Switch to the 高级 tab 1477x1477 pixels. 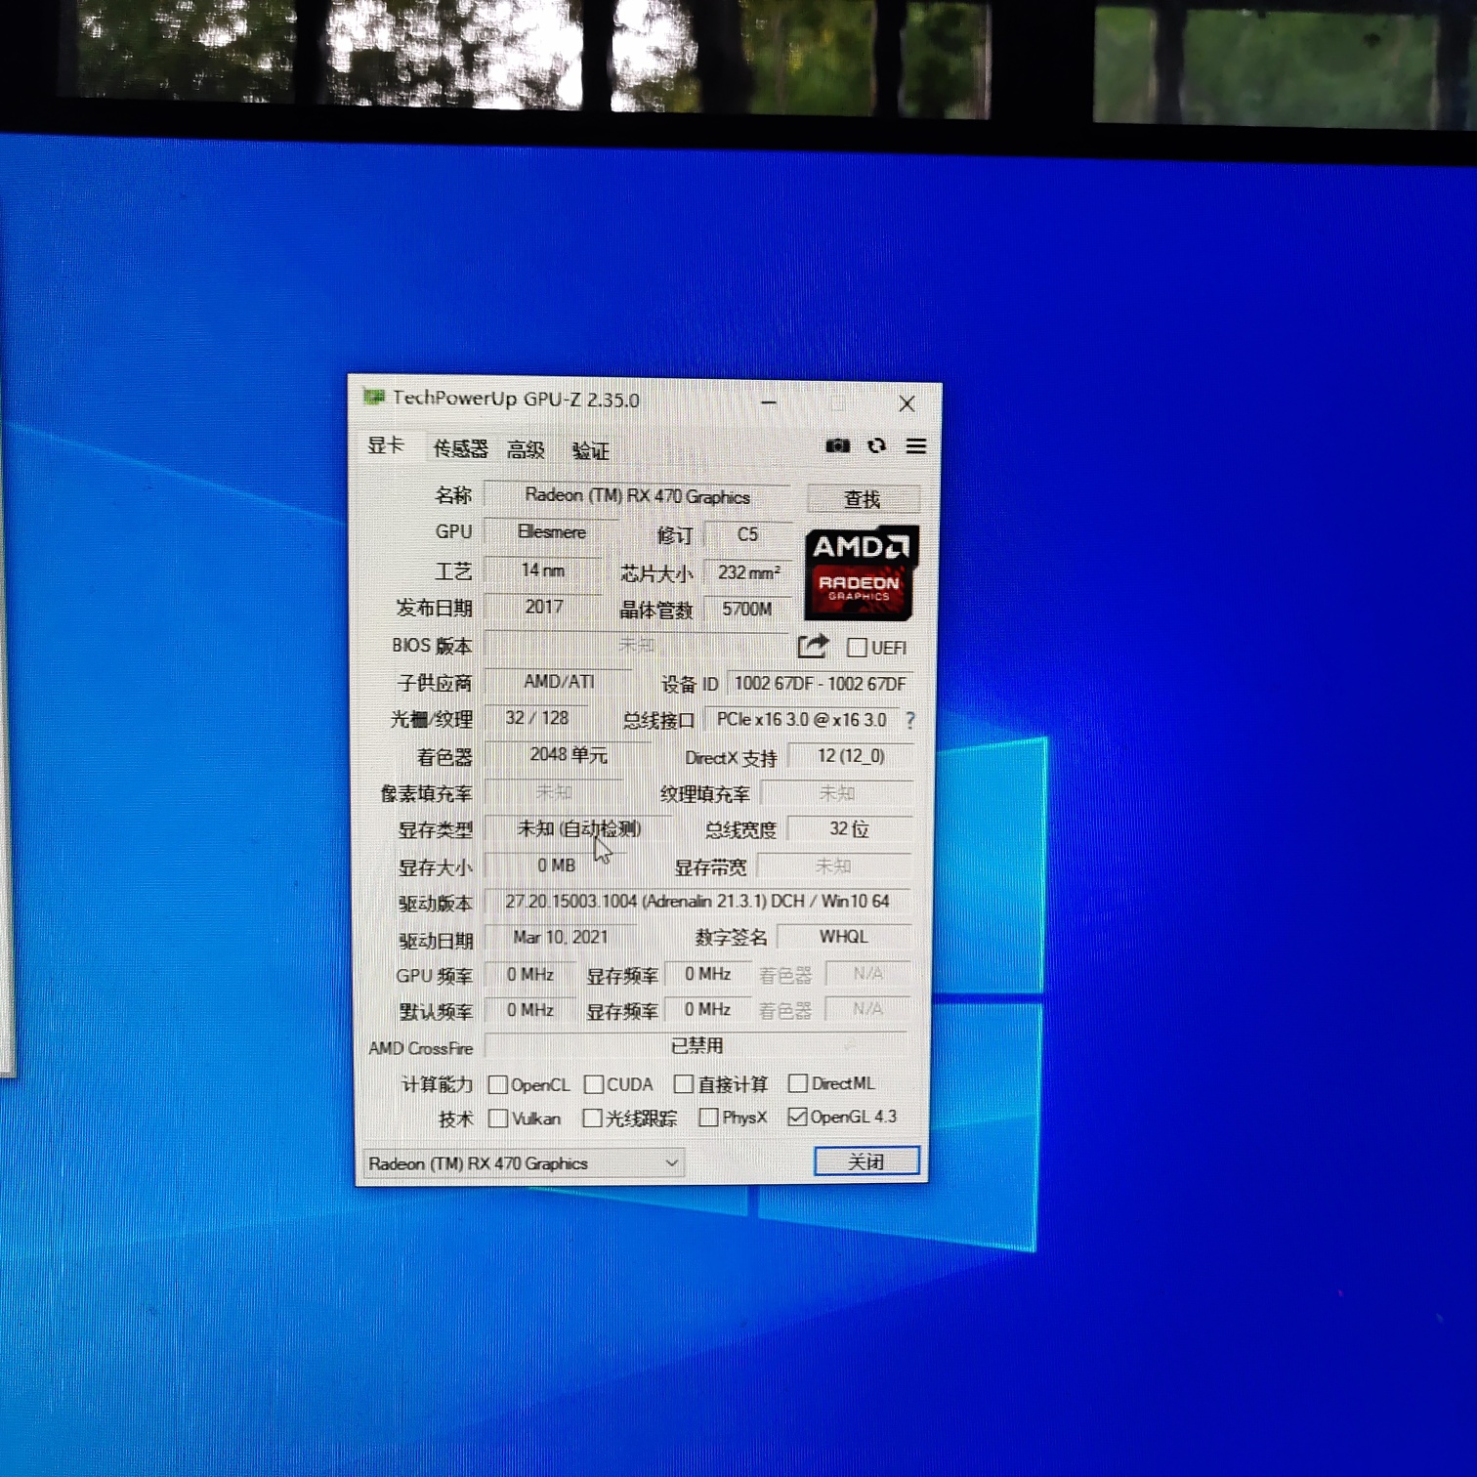(526, 449)
